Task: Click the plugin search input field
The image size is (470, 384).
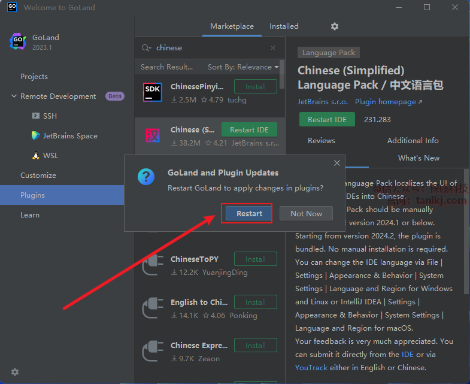Action: click(x=210, y=48)
